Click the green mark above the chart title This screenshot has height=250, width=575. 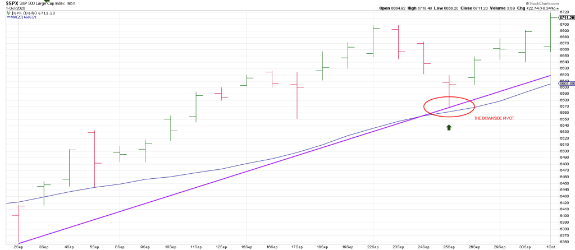point(47,2)
